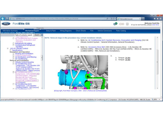Select the Parts Catalog tab
The height and width of the screenshot is (116, 163).
pyautogui.click(x=121, y=31)
